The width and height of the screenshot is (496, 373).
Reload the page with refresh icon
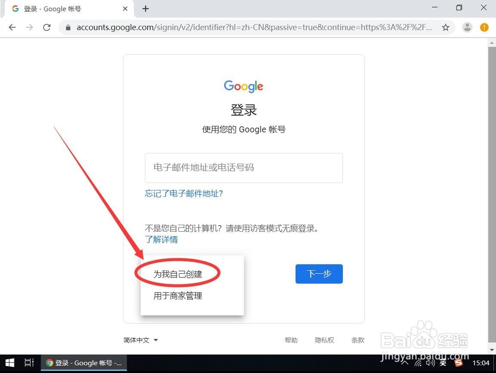point(47,27)
